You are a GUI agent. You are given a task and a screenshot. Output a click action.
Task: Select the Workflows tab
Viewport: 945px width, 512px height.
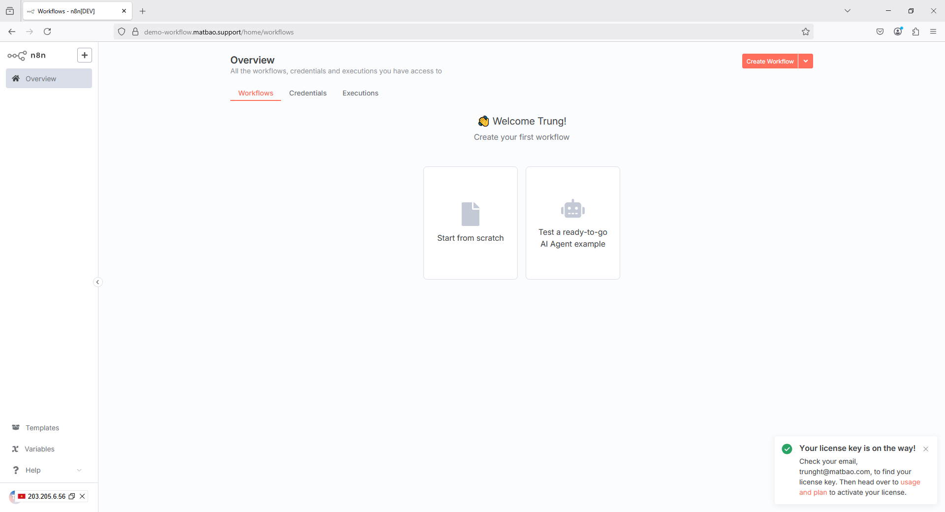click(x=255, y=93)
